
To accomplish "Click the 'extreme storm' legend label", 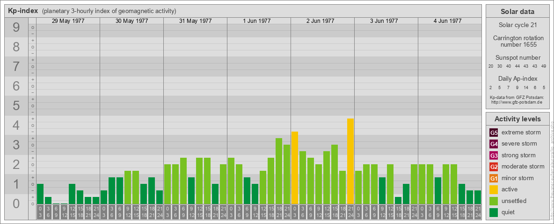I will click(521, 133).
